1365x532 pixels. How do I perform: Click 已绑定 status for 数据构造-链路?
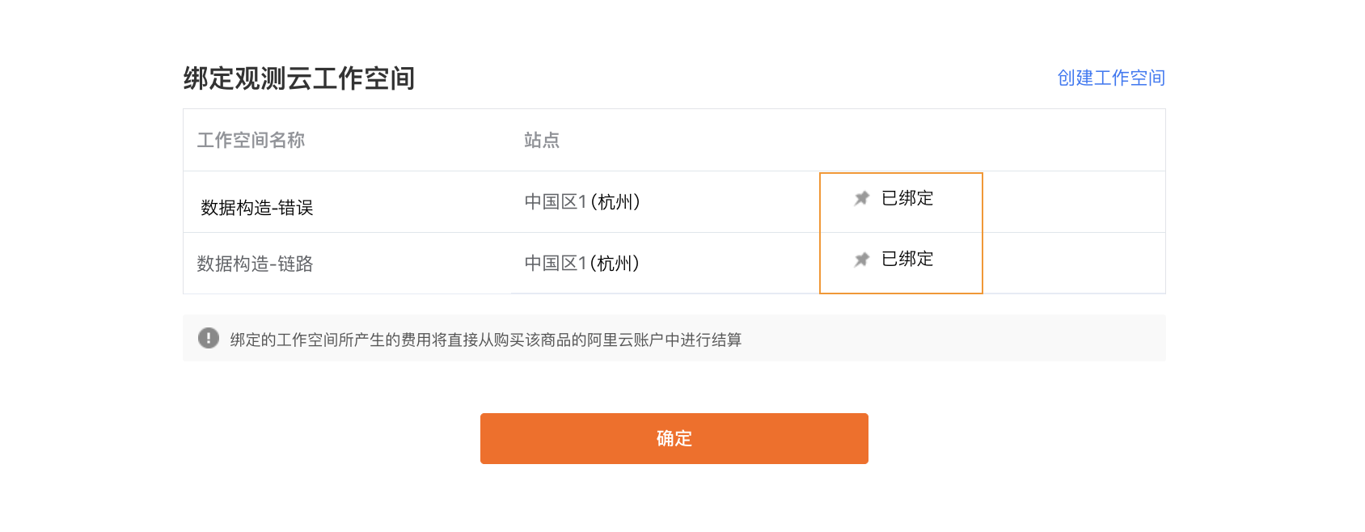point(907,259)
